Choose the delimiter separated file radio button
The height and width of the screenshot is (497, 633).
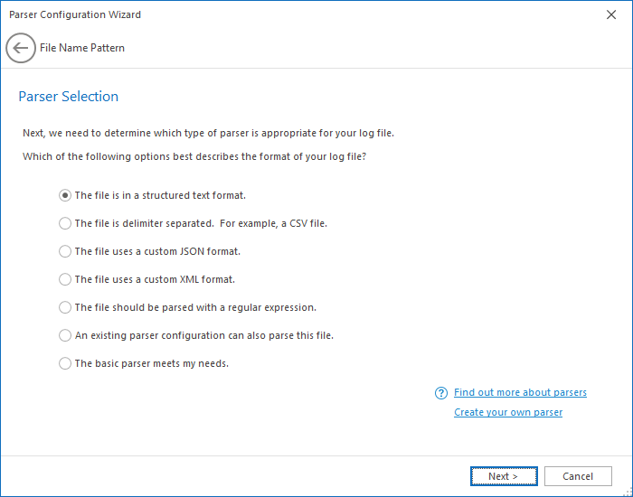point(65,223)
